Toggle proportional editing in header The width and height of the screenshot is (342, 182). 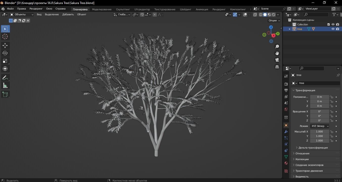[x=155, y=15]
